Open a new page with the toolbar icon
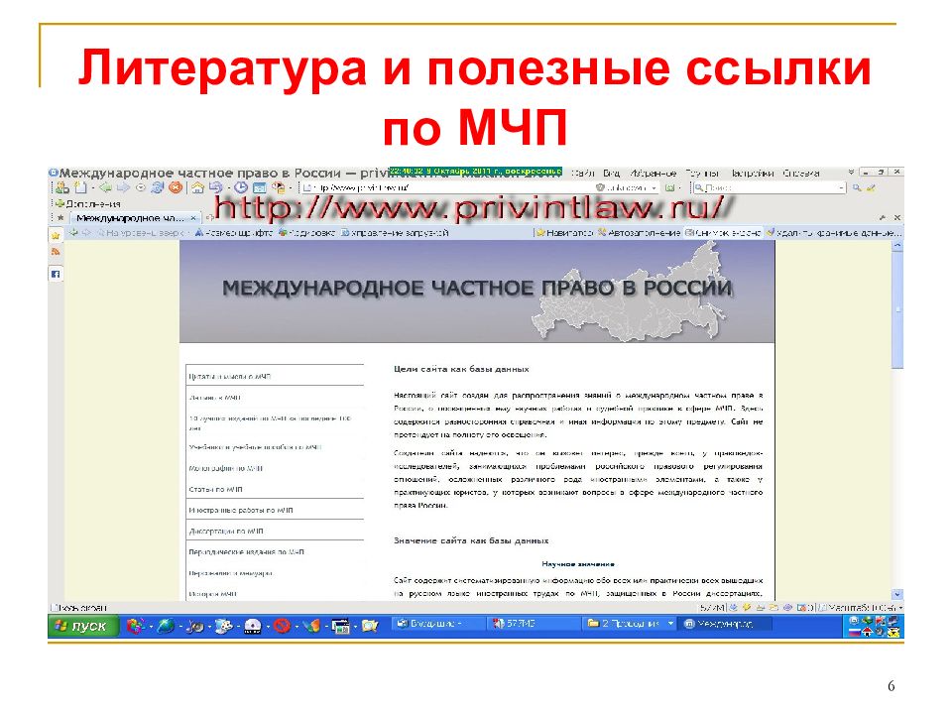 [x=80, y=188]
